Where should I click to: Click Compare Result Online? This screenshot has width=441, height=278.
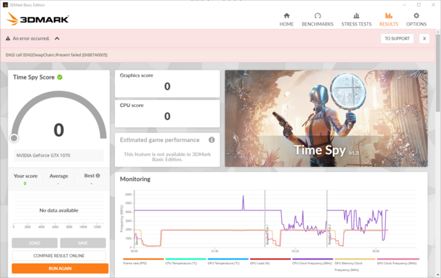60,256
